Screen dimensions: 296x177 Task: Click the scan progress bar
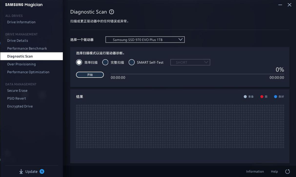click(197, 74)
